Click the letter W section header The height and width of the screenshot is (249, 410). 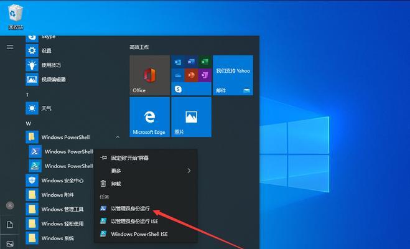tap(28, 123)
